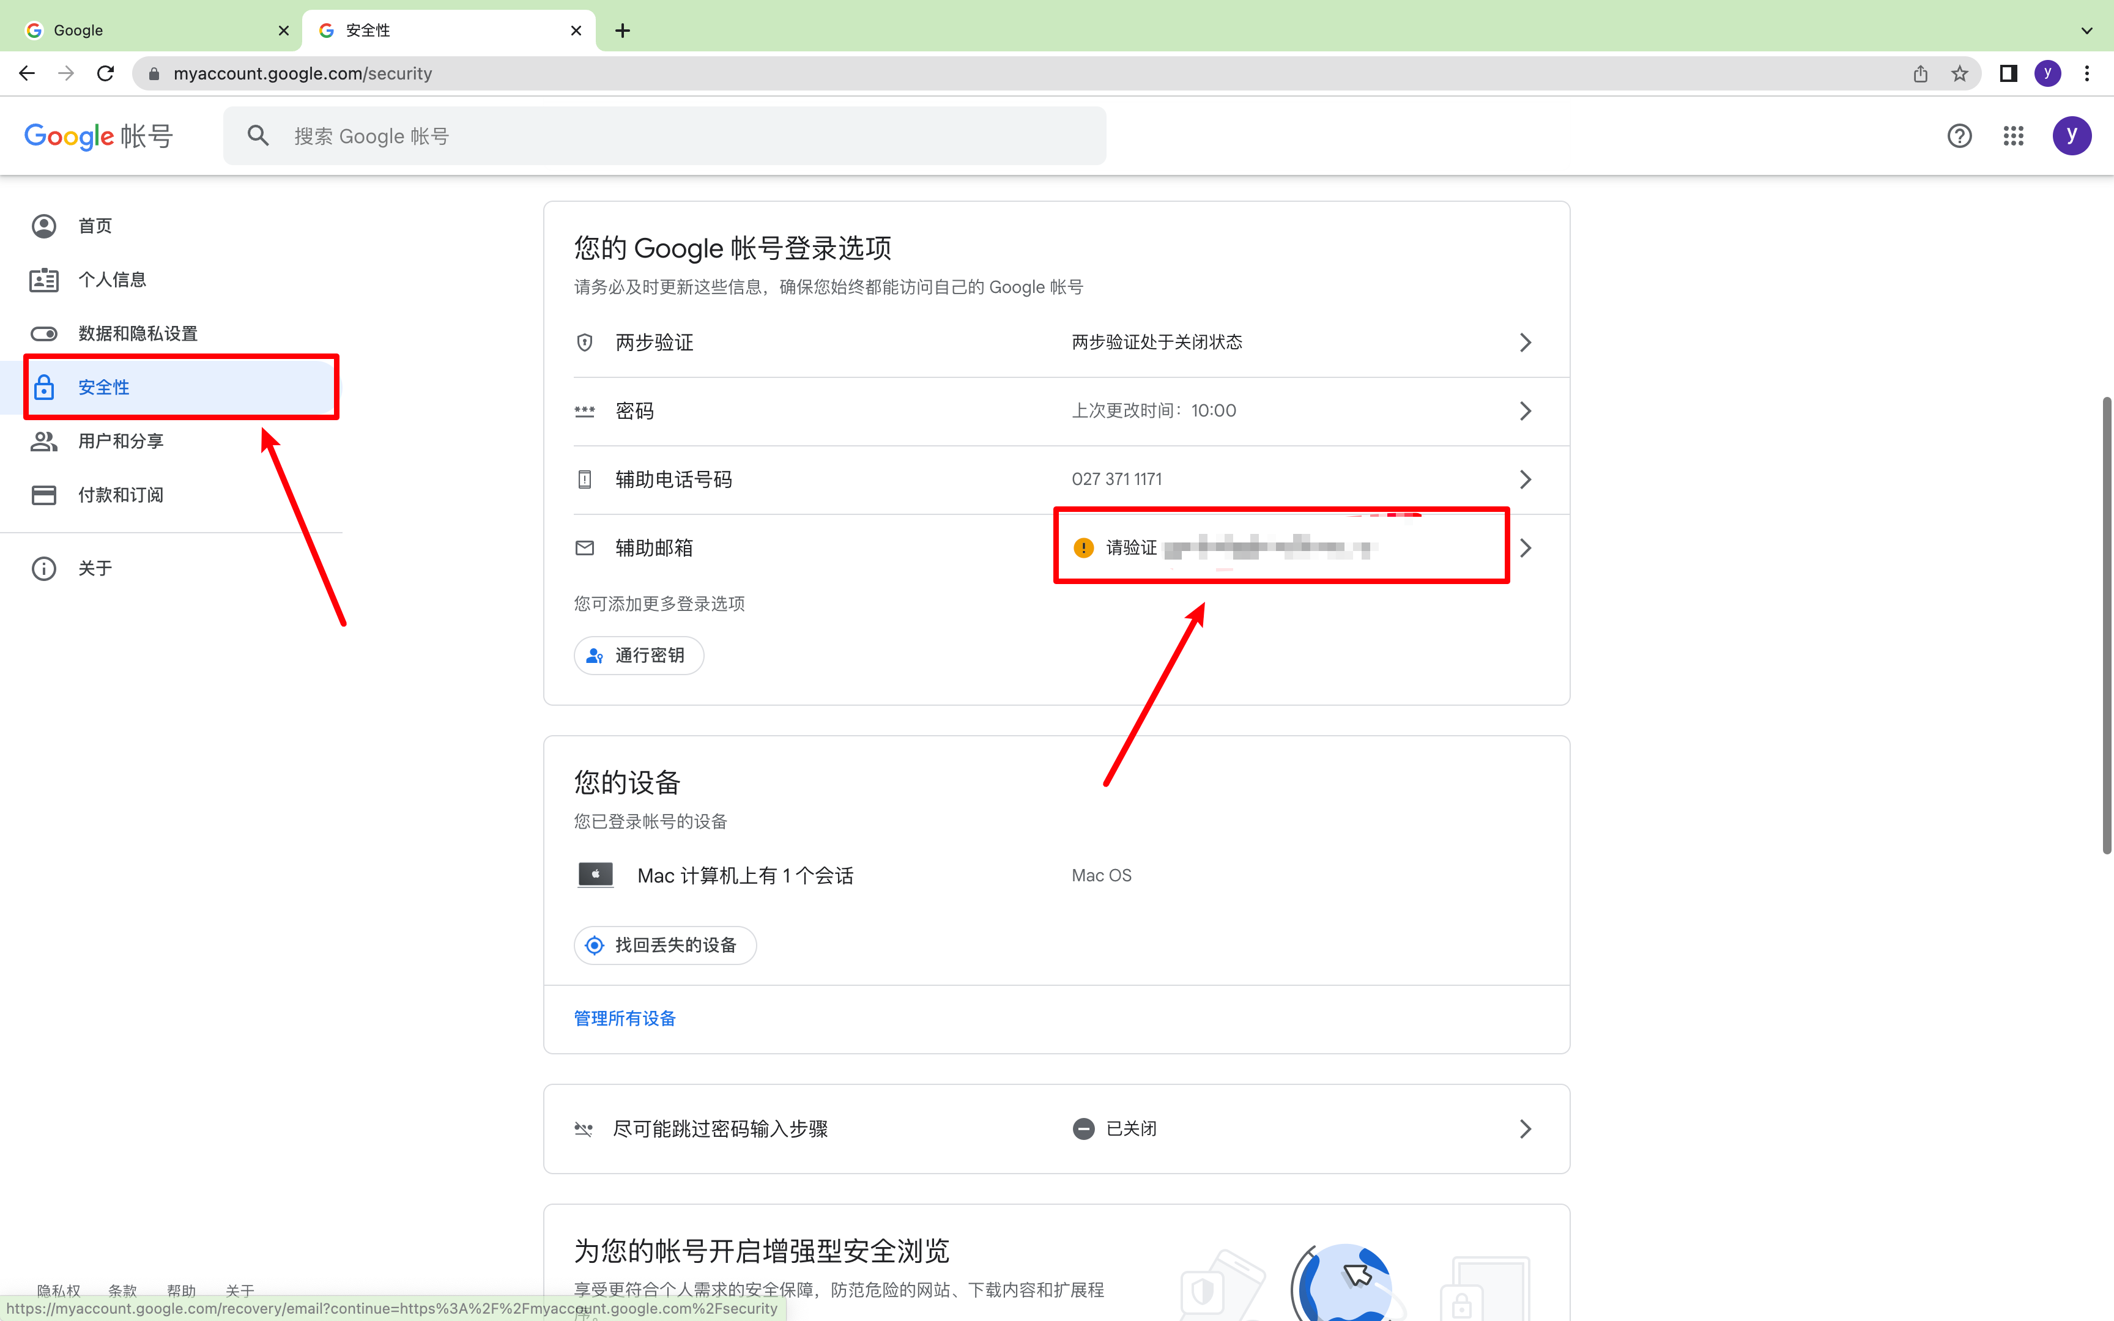This screenshot has width=2114, height=1321.
Task: Open 尽可能跳过密码输入步骤 setting
Action: point(1056,1129)
